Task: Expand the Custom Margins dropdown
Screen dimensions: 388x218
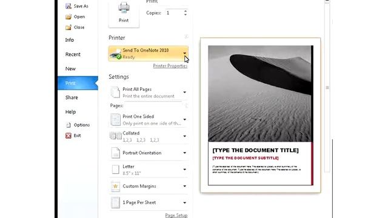Action: 184,186
